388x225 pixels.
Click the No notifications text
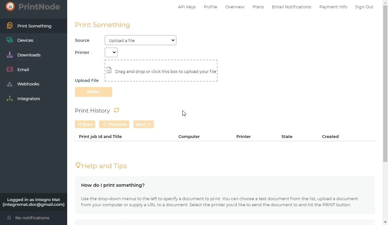(x=32, y=218)
